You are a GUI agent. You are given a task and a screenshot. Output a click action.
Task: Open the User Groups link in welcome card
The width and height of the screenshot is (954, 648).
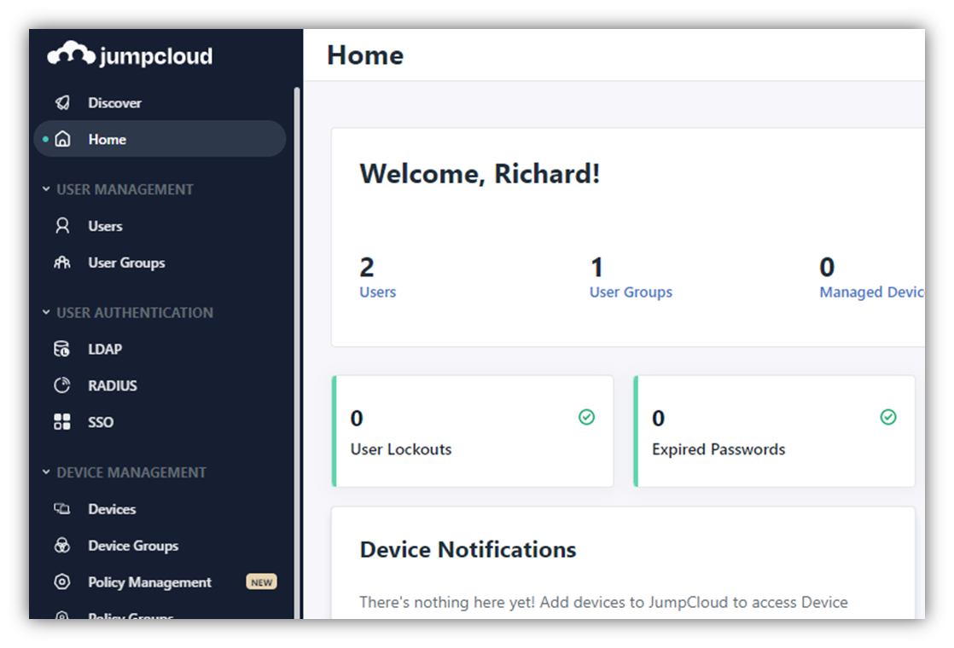(631, 292)
